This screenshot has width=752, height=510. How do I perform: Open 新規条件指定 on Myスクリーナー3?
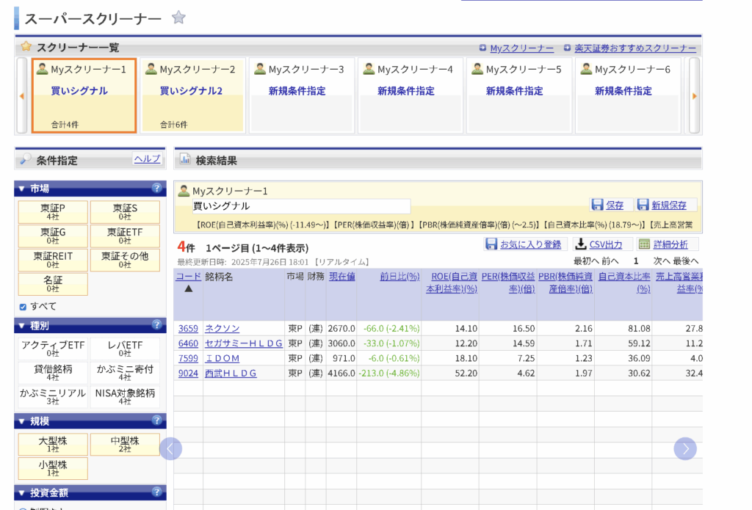297,91
